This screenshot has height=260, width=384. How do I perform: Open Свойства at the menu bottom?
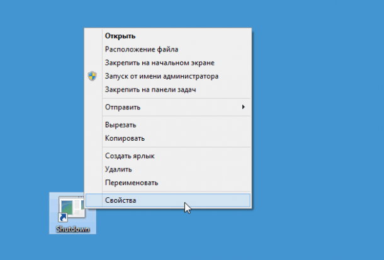coord(121,200)
